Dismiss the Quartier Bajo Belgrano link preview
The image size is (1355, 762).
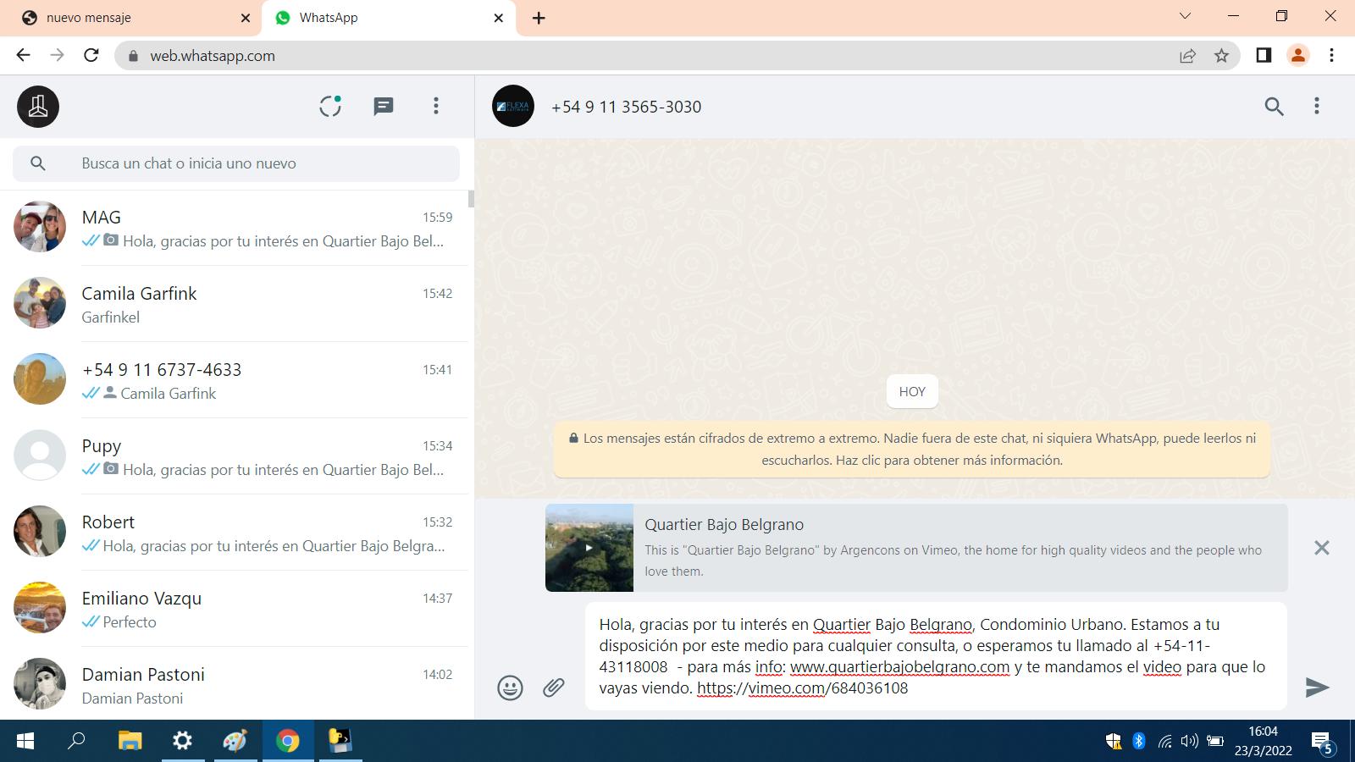click(1321, 548)
